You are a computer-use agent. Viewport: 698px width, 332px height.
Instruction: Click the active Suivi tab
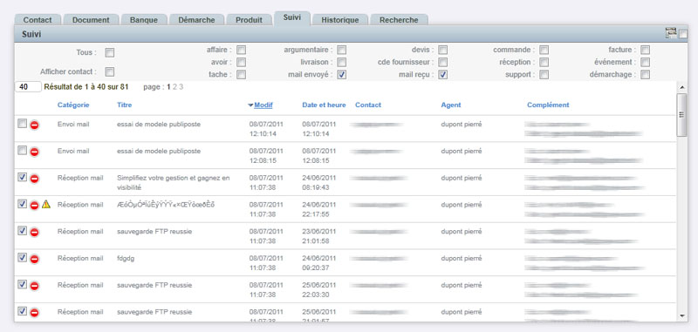tap(292, 17)
